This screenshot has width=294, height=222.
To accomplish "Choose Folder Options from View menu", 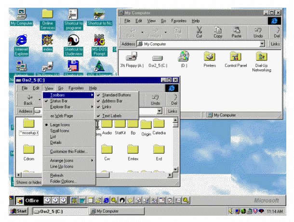I will 63,182.
